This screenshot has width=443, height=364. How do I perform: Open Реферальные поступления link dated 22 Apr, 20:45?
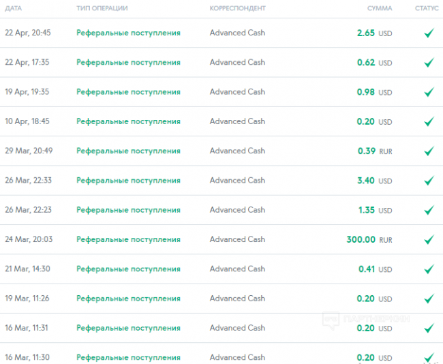coord(128,33)
